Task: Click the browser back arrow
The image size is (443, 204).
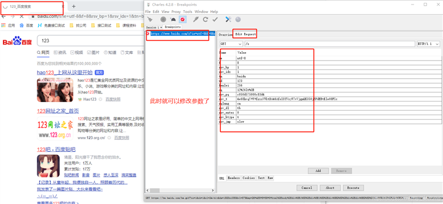Action: (x=3, y=16)
